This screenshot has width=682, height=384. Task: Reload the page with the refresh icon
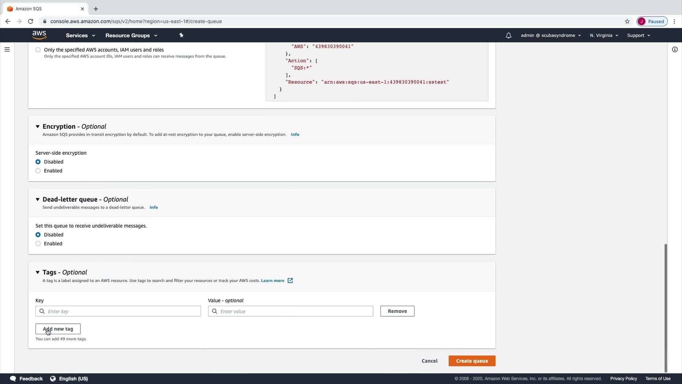coord(31,21)
